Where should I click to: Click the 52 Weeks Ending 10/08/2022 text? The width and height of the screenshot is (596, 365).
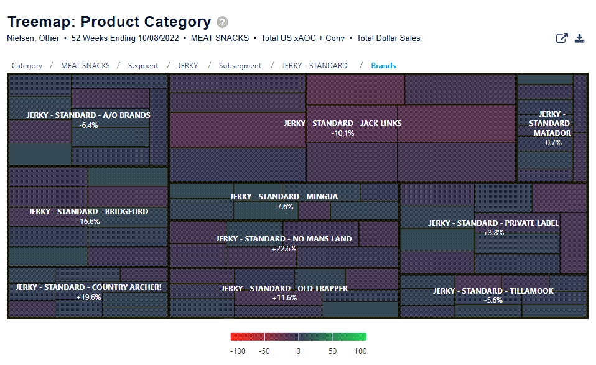pyautogui.click(x=125, y=38)
